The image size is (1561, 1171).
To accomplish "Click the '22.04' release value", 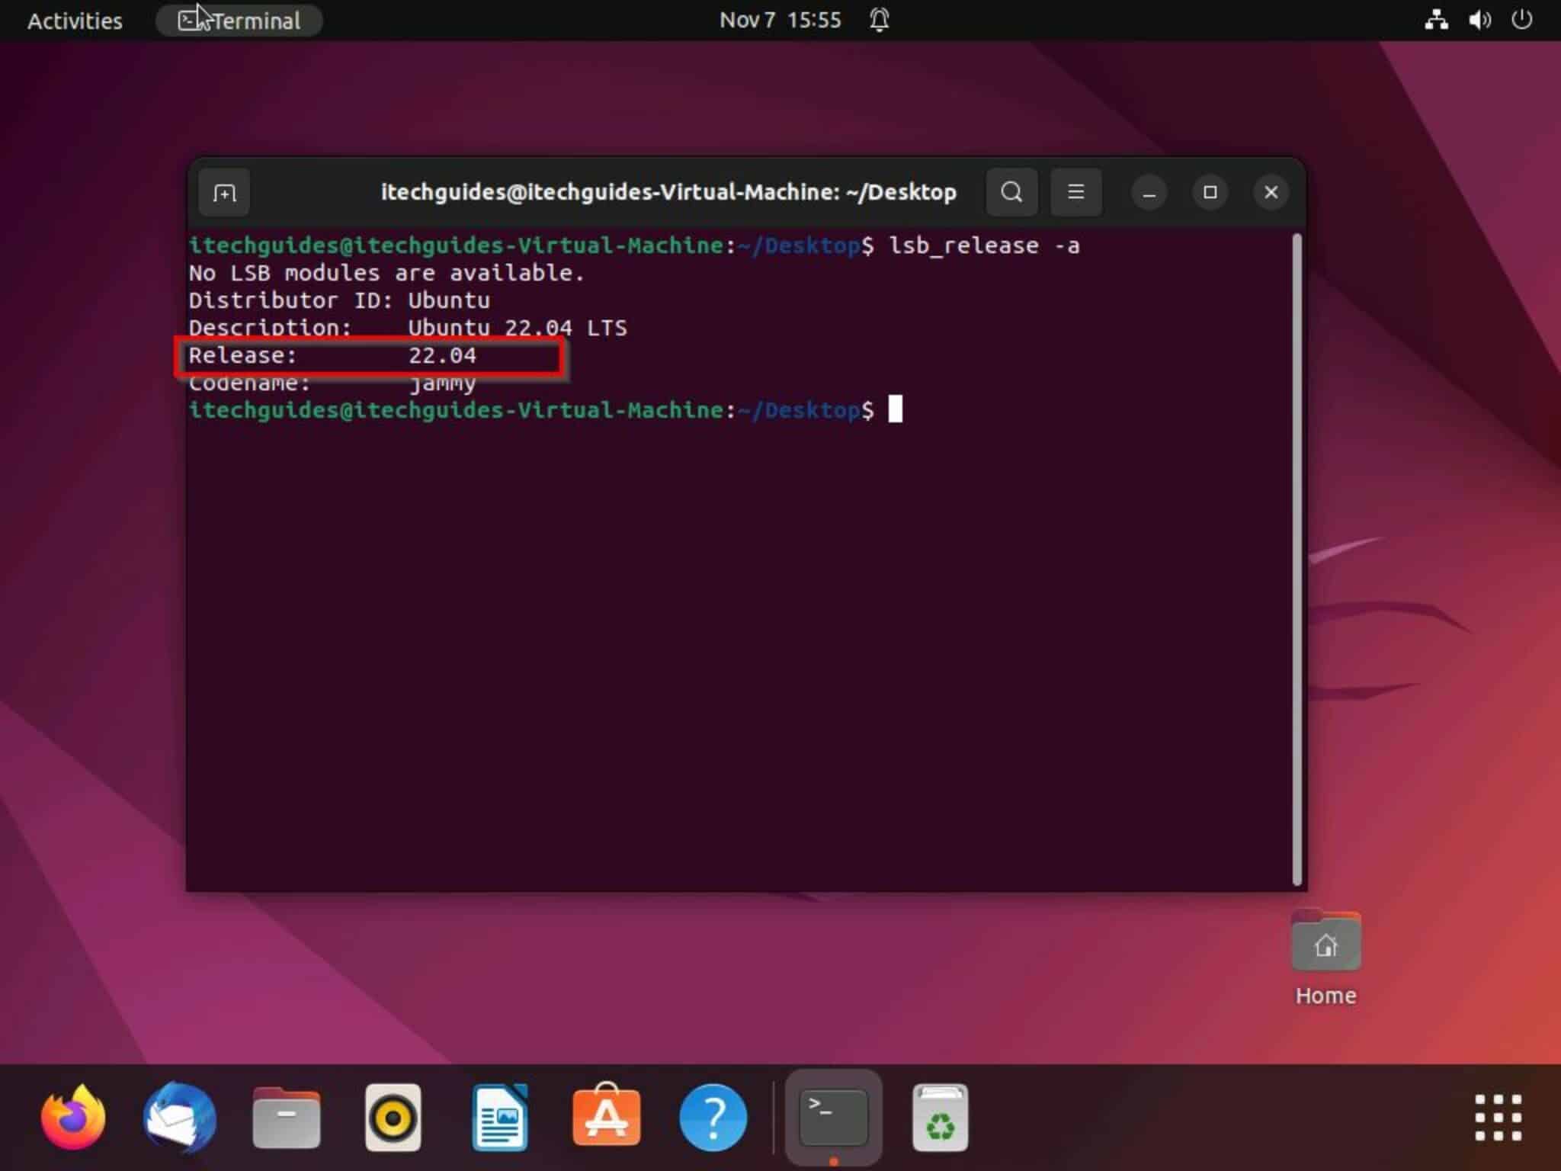I will pyautogui.click(x=442, y=355).
